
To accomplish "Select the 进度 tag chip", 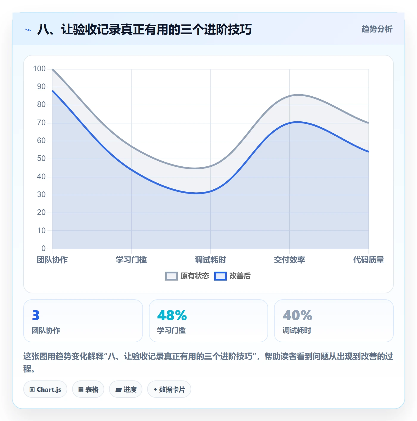I will click(126, 389).
